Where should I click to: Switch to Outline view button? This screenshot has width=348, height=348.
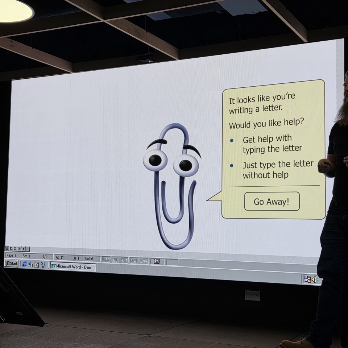pos(19,249)
